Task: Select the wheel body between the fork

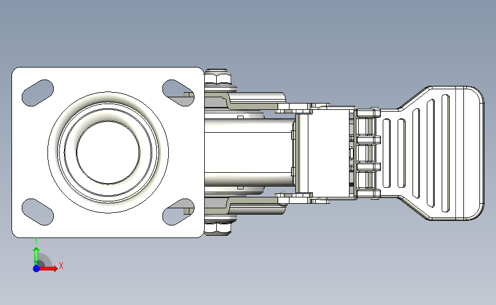Action: point(248,152)
